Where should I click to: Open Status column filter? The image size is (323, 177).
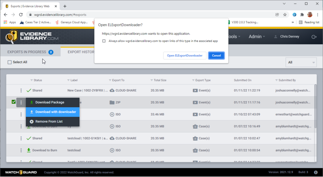[31, 80]
